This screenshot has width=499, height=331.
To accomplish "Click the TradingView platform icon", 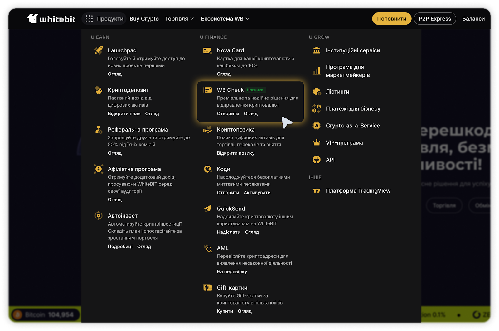I will 317,191.
